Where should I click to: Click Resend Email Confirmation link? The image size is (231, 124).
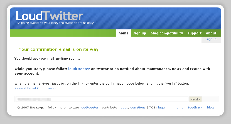(36, 88)
